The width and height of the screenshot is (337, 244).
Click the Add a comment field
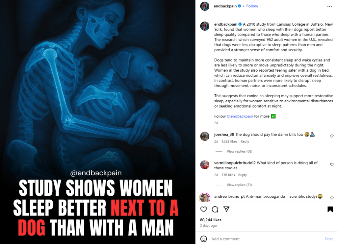pyautogui.click(x=267, y=239)
